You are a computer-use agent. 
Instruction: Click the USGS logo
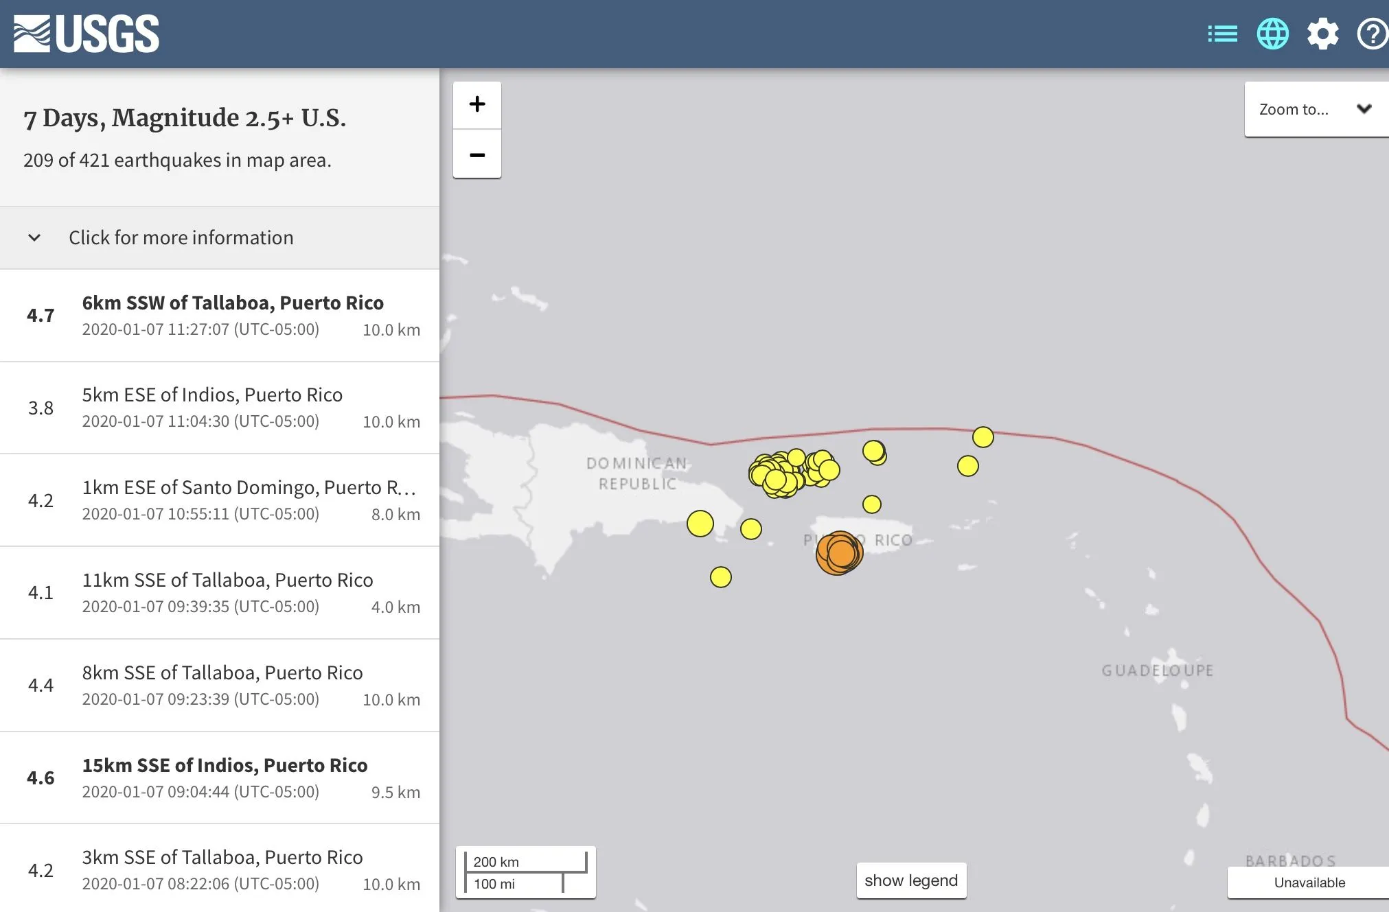click(x=87, y=34)
